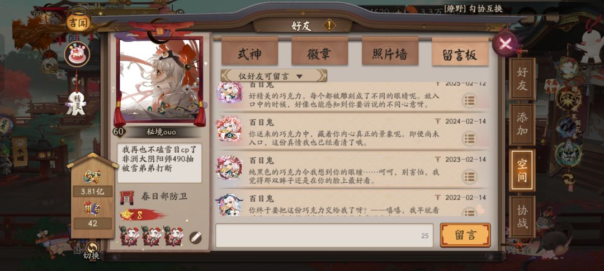Screen dimensions: 604x271
Task: Tap the 切换 switch icon at bottom left
Action: pyautogui.click(x=92, y=251)
